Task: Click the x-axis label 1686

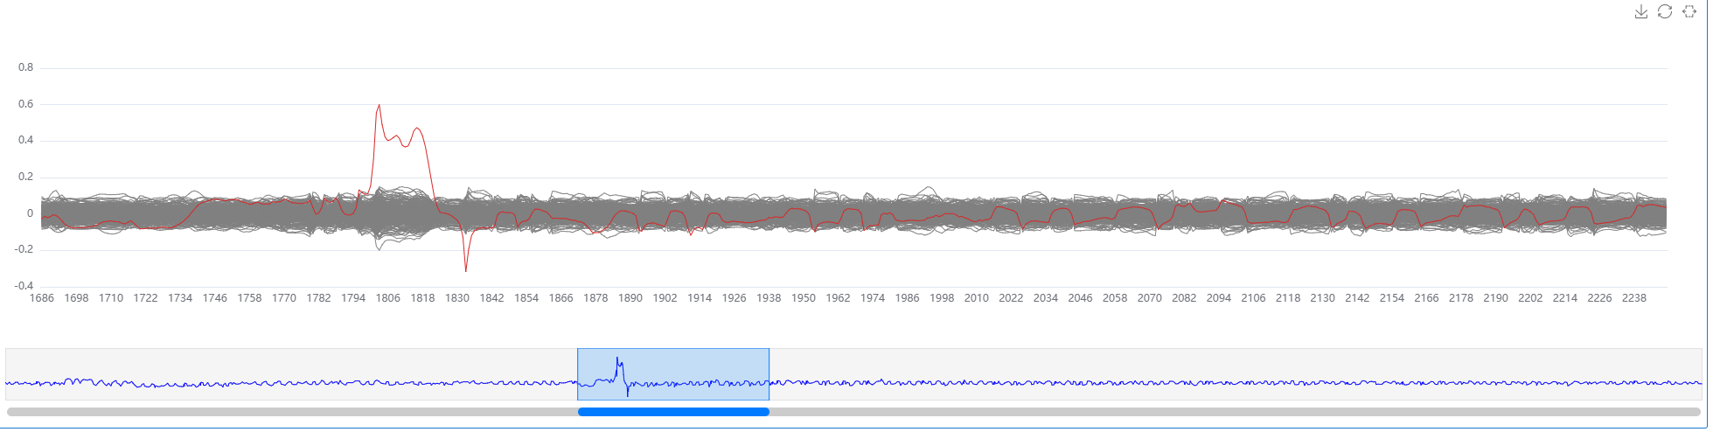Action: (x=42, y=298)
